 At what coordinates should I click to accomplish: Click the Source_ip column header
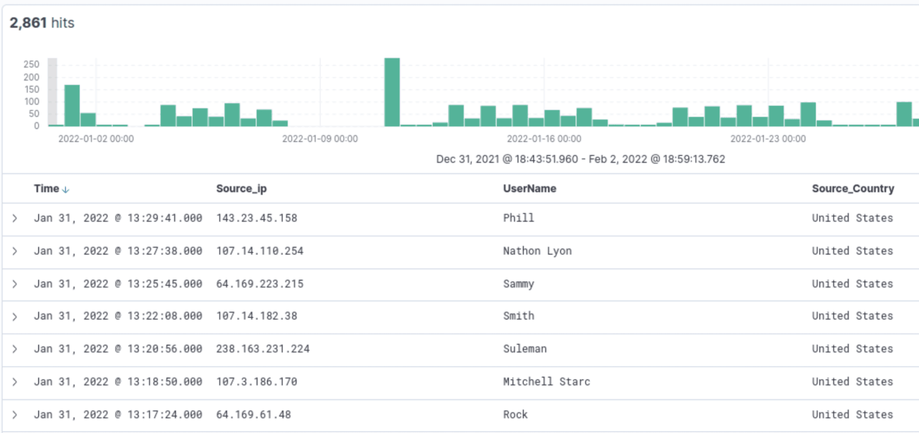point(241,189)
